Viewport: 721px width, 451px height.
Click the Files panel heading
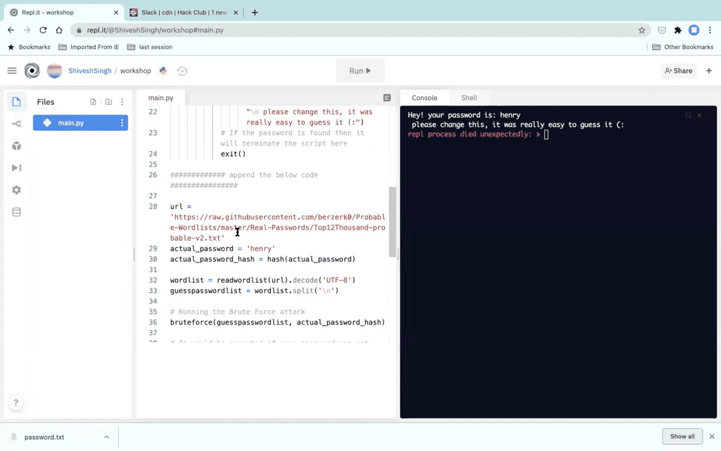click(x=46, y=102)
